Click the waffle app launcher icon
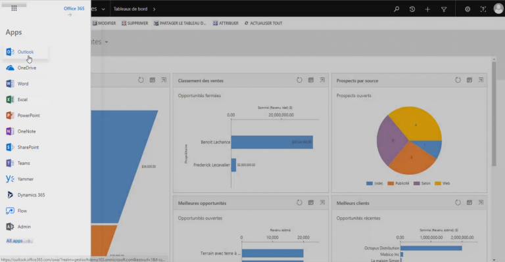This screenshot has width=505, height=262. coord(14,9)
